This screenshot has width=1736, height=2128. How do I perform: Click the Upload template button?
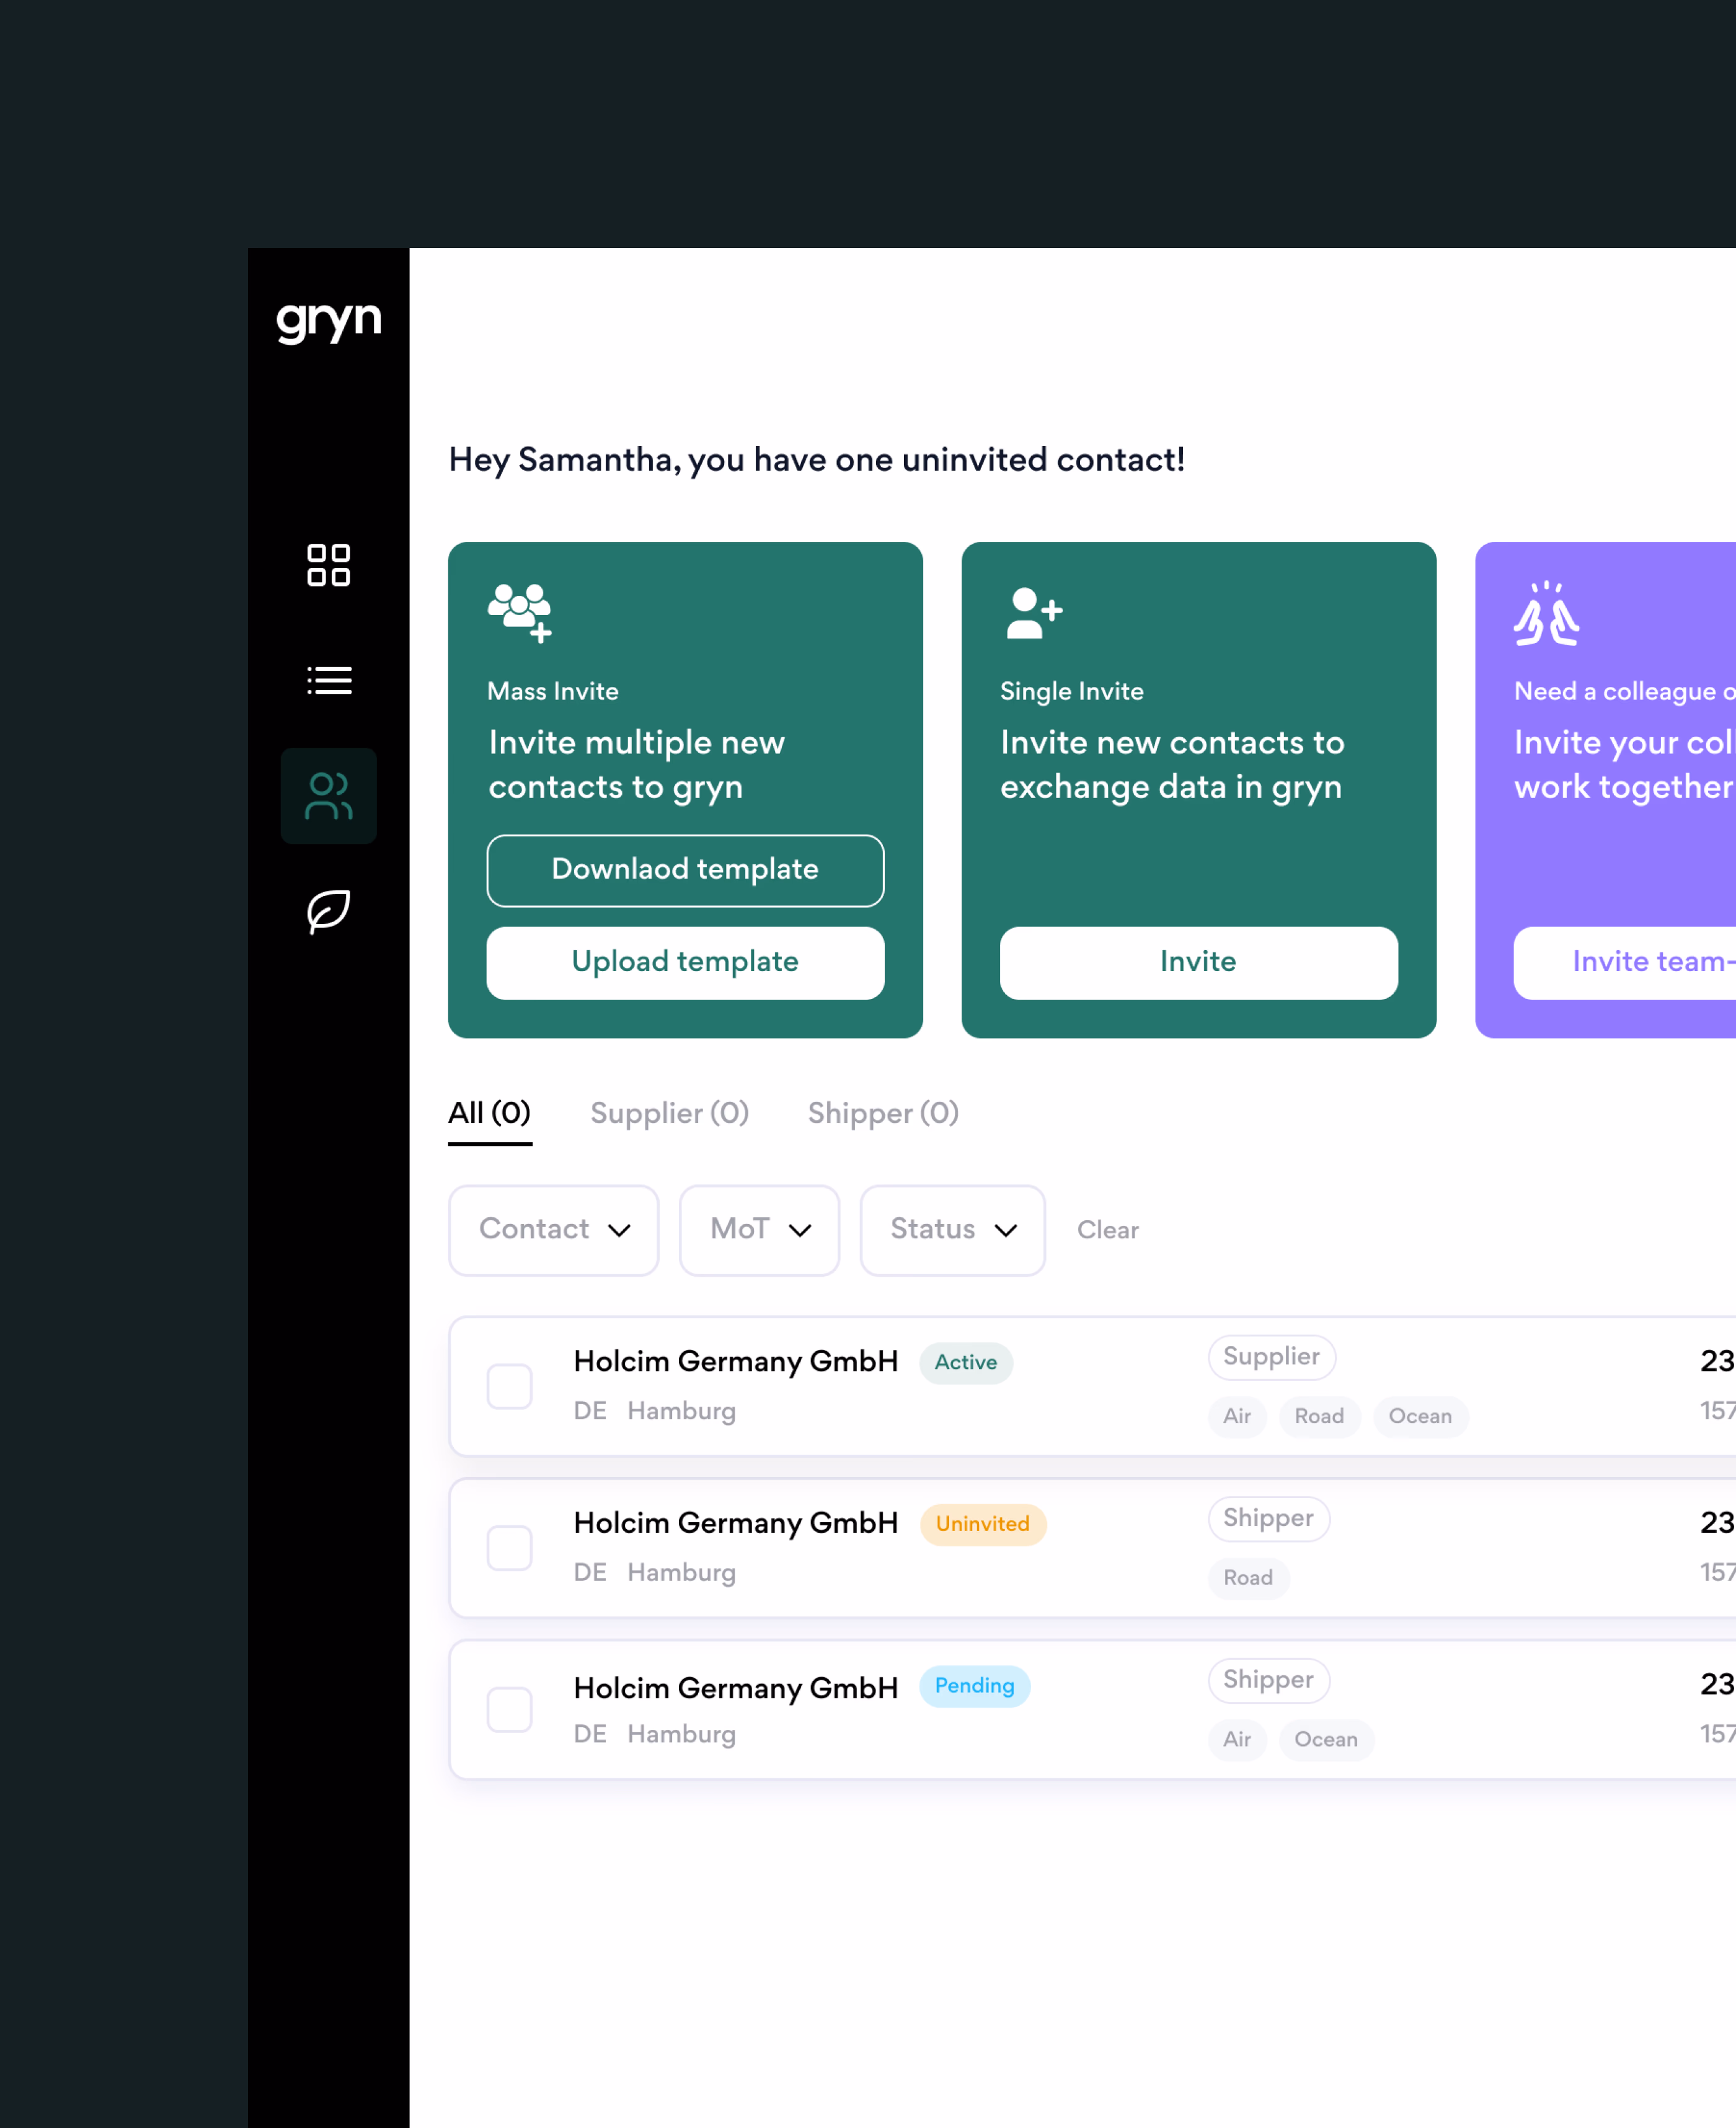[x=685, y=962]
